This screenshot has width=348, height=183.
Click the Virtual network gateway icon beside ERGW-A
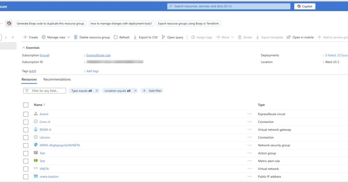(35, 130)
